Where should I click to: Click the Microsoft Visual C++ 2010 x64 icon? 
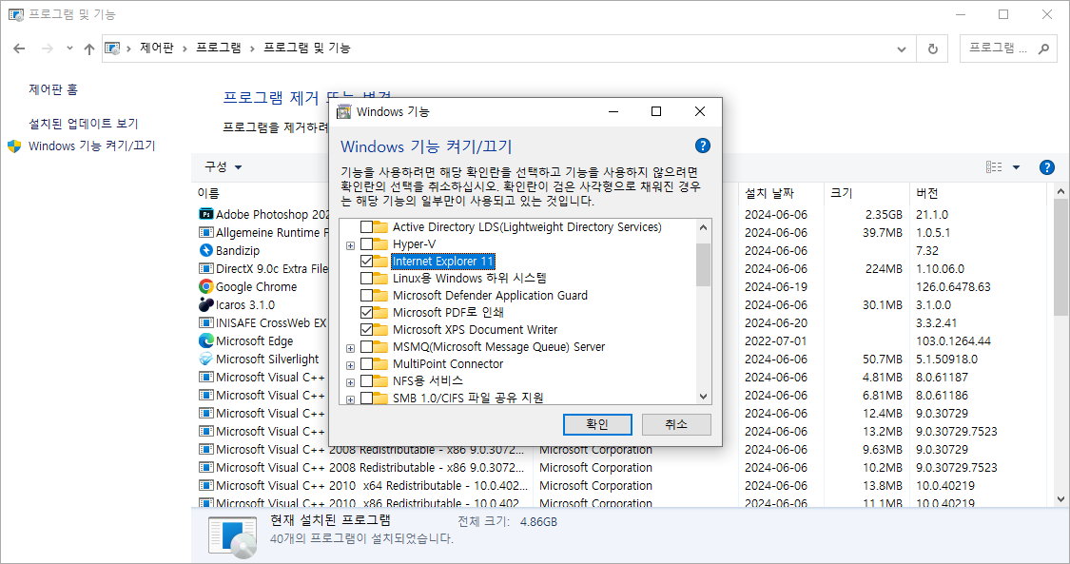(x=205, y=486)
